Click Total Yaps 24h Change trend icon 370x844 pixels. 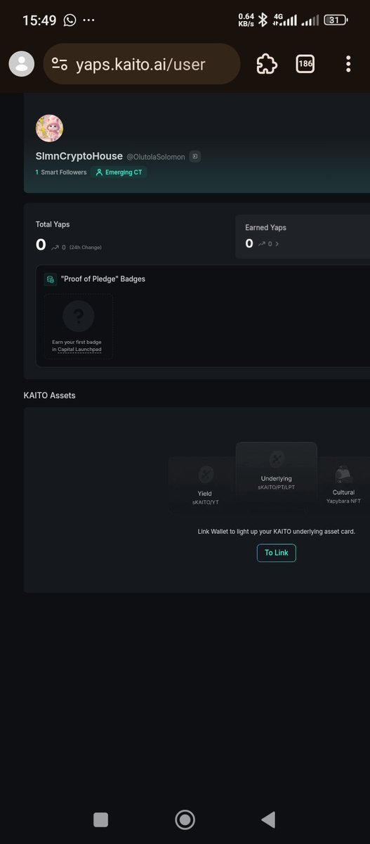click(x=55, y=247)
